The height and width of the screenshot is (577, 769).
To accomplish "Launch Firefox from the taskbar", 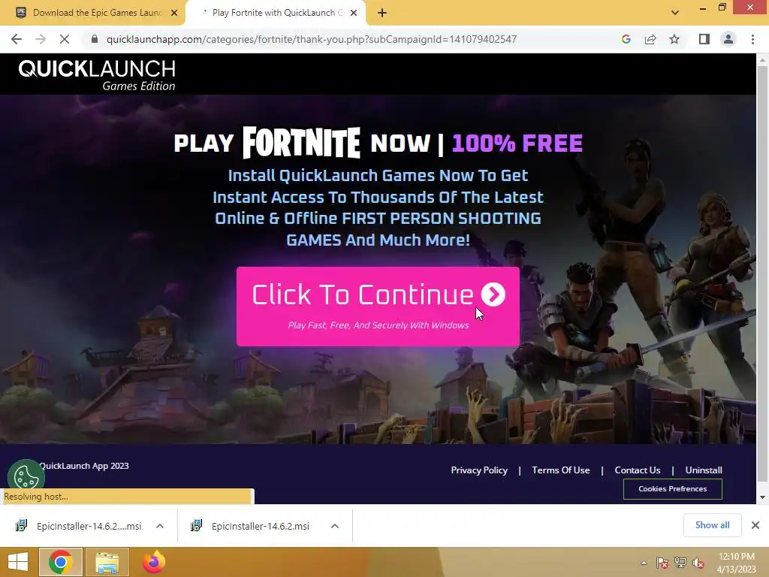I will pos(153,562).
